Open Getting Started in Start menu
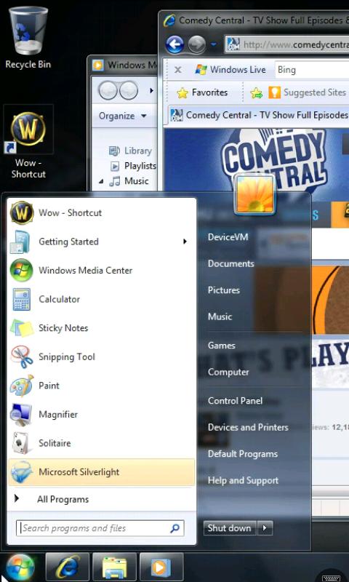This screenshot has height=582, width=349. point(101,242)
